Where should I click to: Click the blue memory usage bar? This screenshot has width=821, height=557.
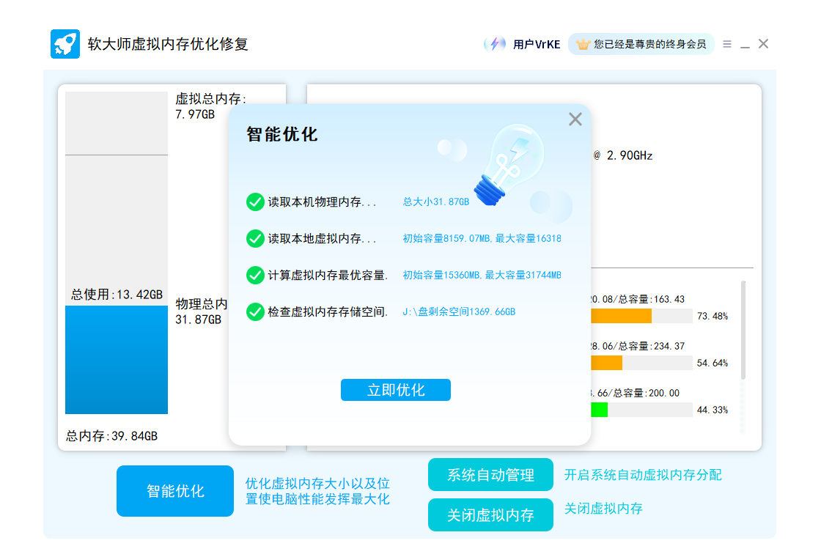pyautogui.click(x=116, y=359)
